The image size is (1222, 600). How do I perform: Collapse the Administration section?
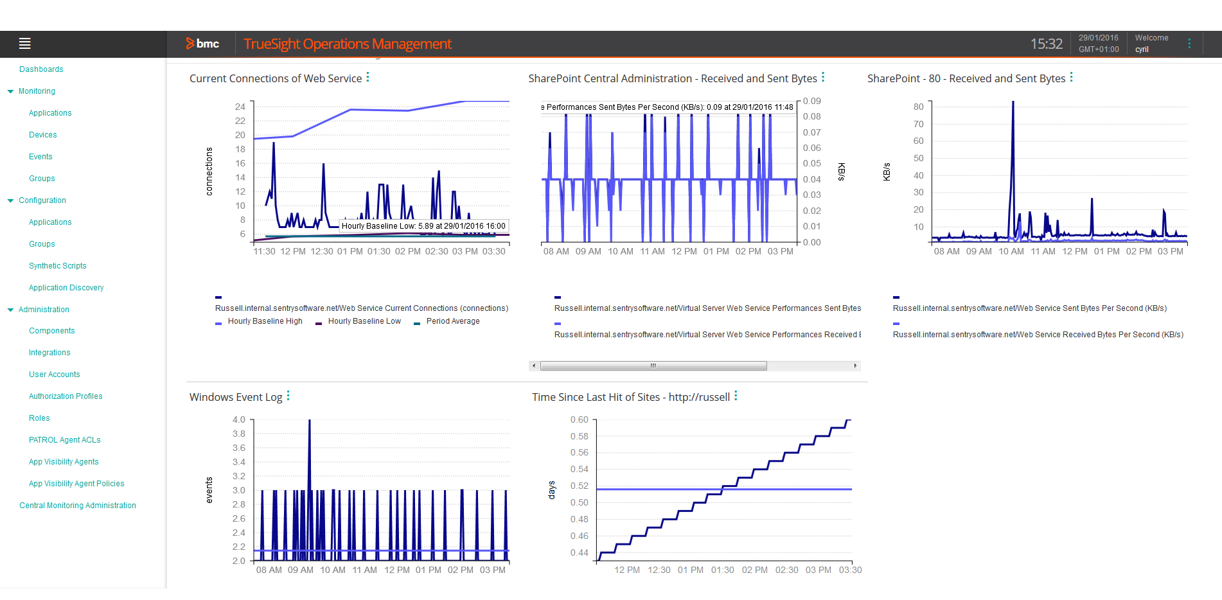[10, 310]
